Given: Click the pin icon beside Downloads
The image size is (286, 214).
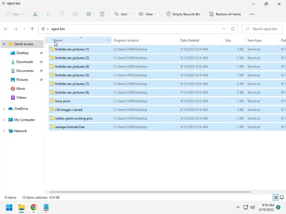Looking at the screenshot, I should tap(41, 62).
